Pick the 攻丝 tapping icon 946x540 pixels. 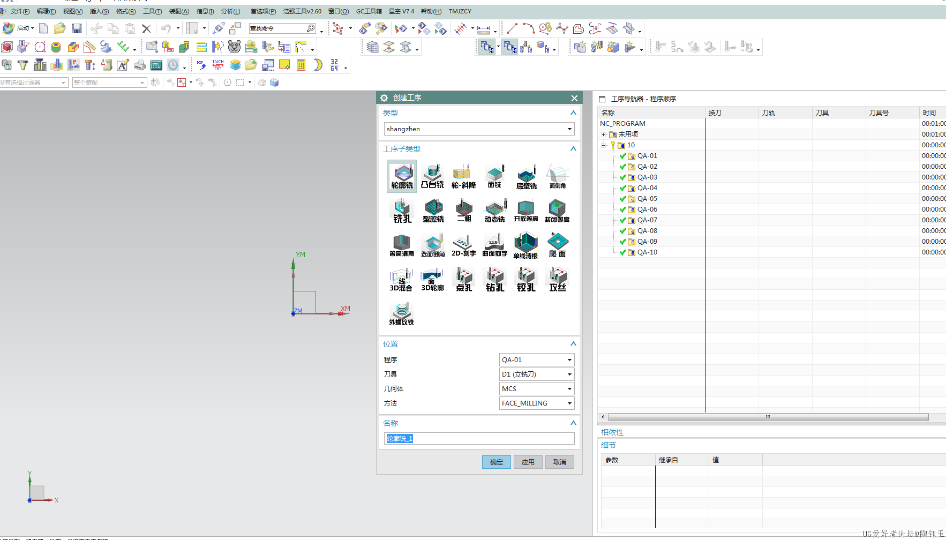(x=558, y=279)
